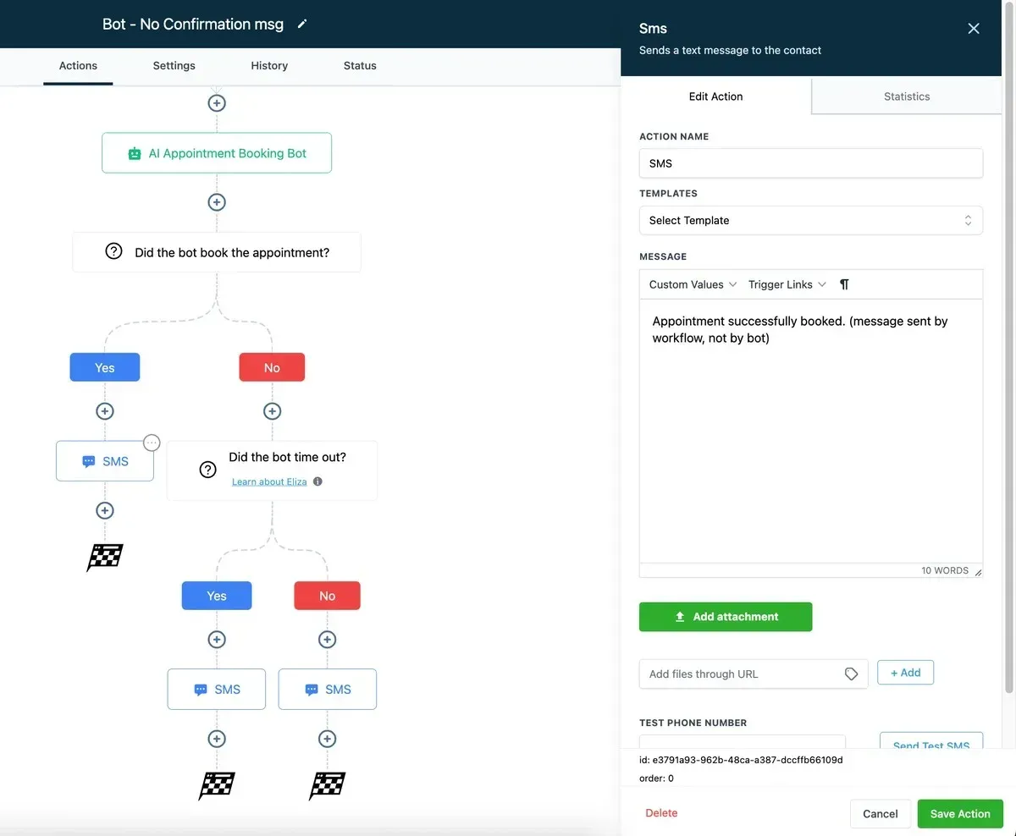Screen dimensions: 1016x836
Task: Add a step under the time out Yes branch
Action: click(217, 640)
